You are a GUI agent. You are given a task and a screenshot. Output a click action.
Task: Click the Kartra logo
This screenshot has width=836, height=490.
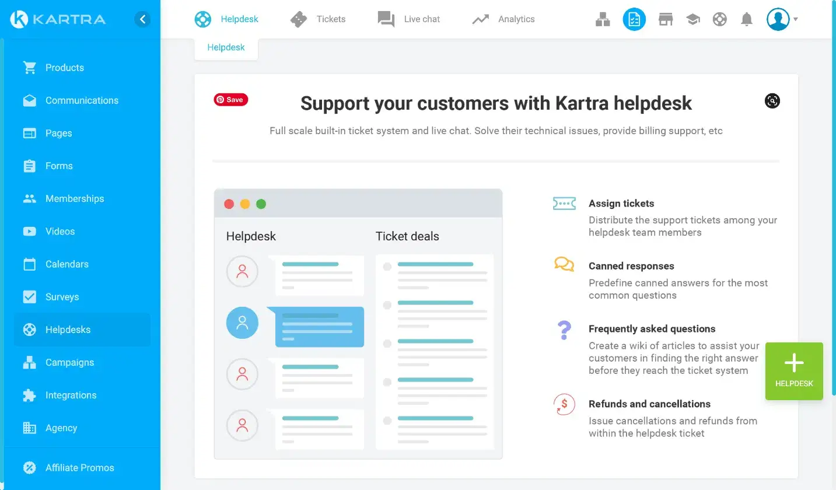(58, 19)
